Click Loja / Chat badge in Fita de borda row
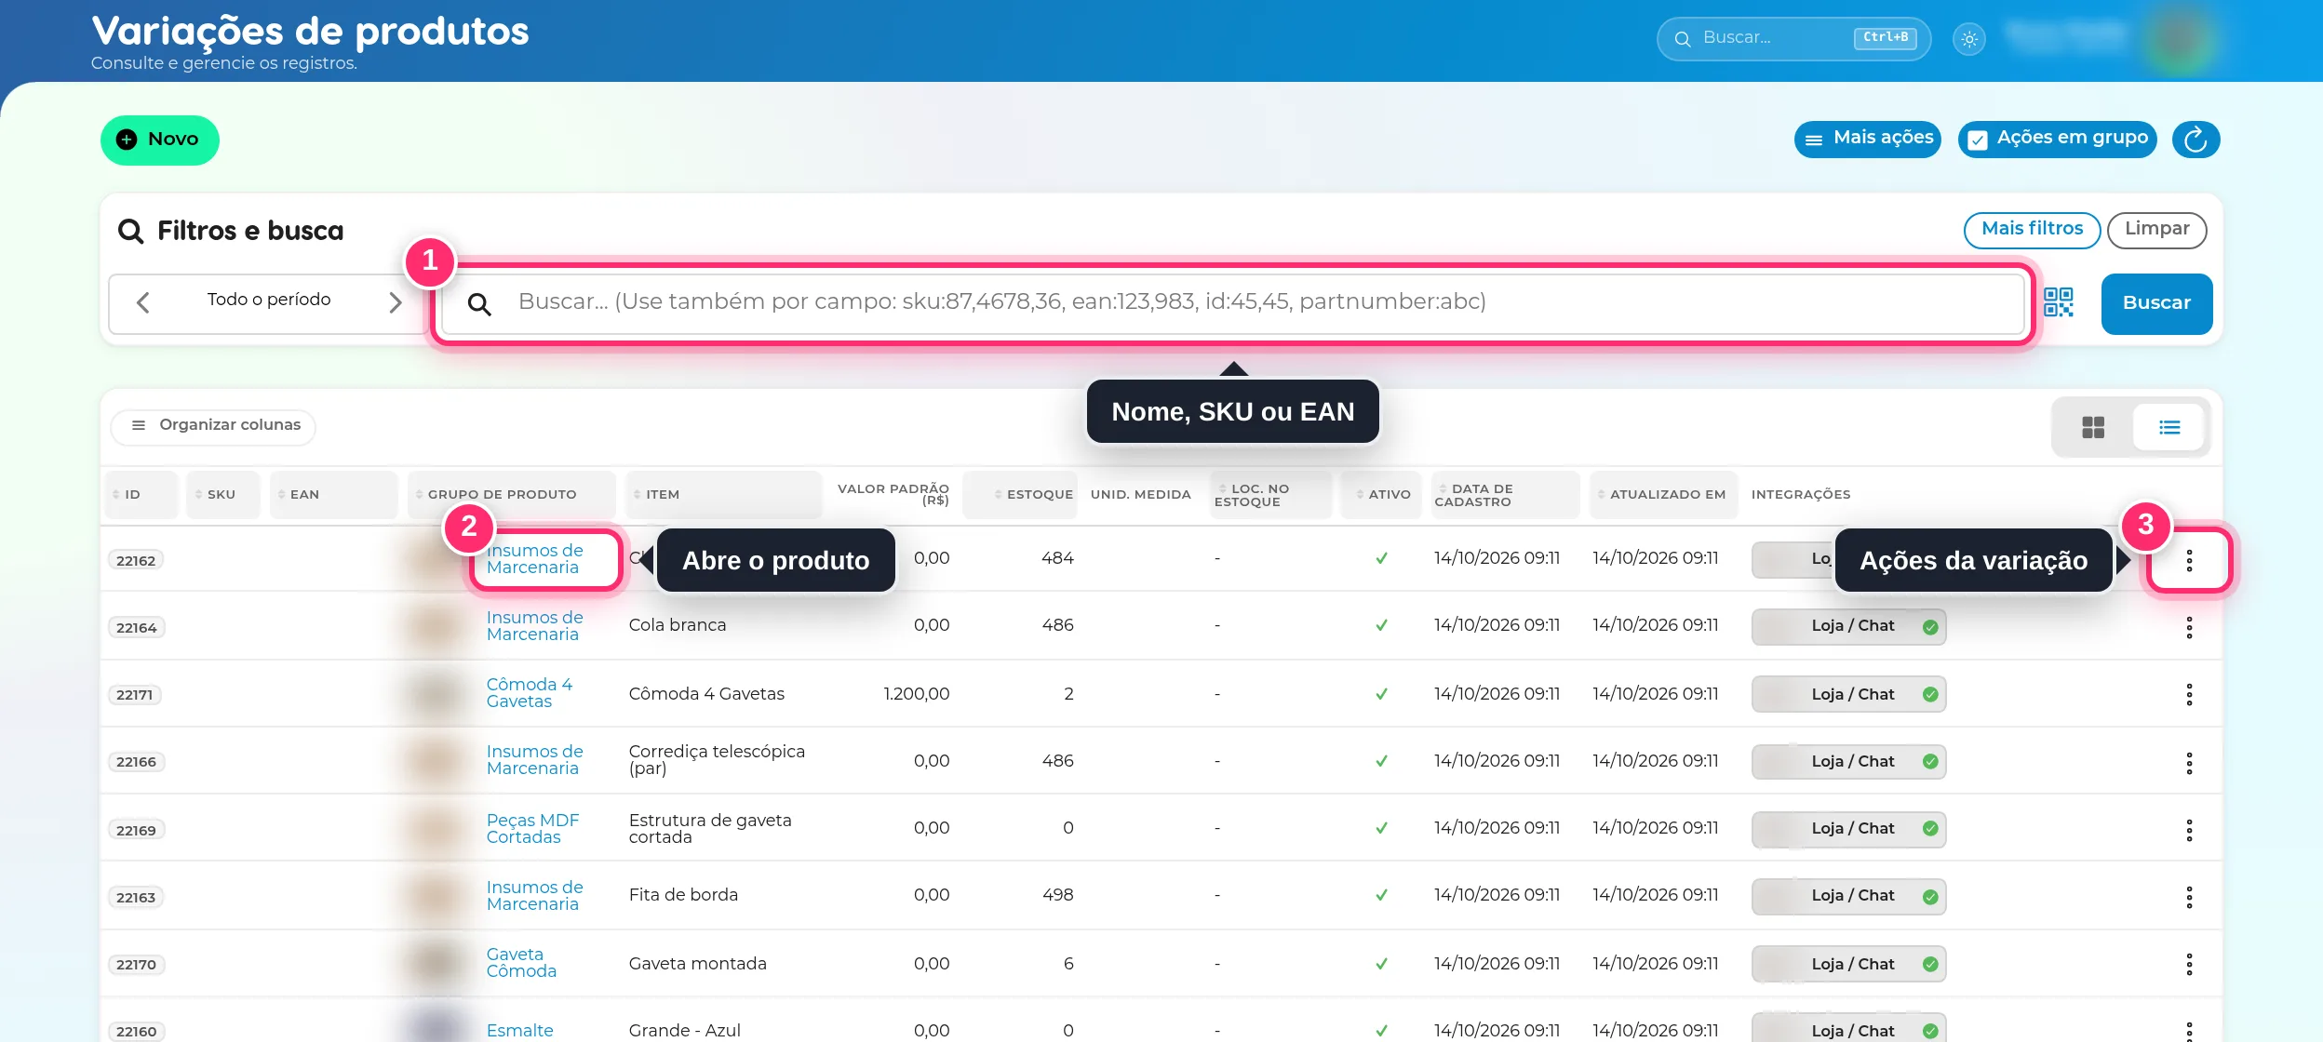The image size is (2323, 1042). [x=1848, y=896]
